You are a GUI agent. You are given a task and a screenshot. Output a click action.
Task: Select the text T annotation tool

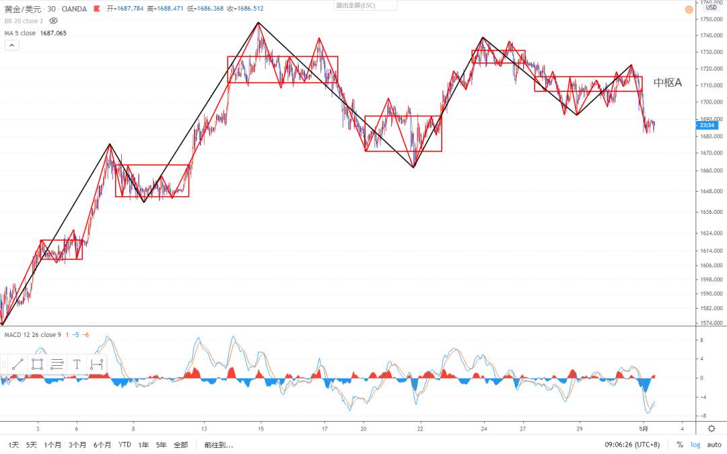(x=77, y=365)
